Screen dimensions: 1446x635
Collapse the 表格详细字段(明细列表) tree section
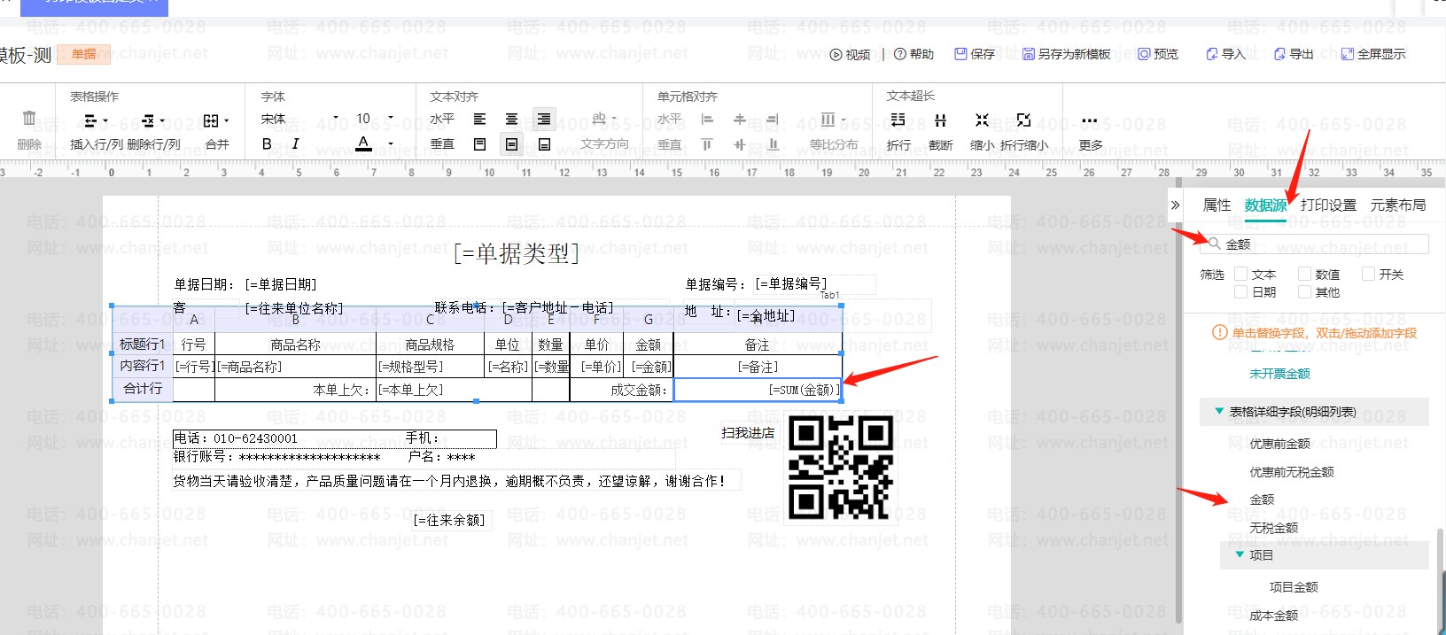pyautogui.click(x=1217, y=411)
